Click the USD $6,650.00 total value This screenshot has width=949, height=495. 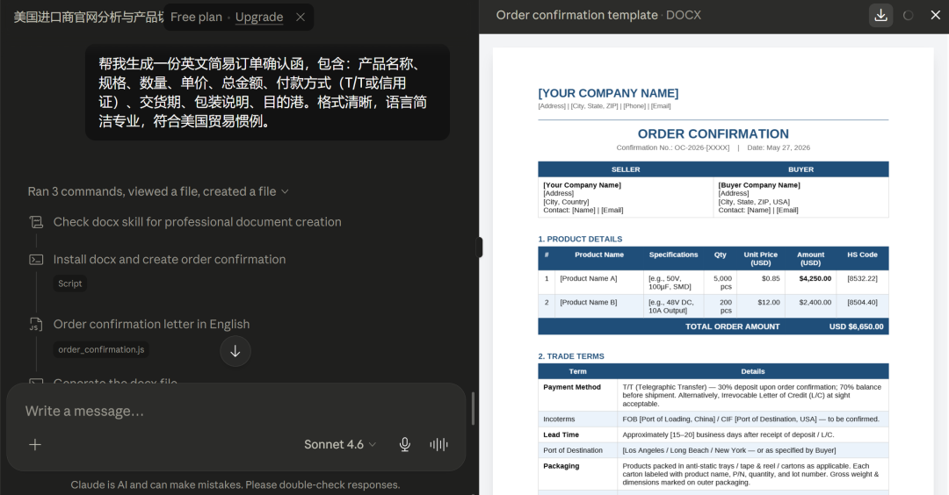pos(856,326)
